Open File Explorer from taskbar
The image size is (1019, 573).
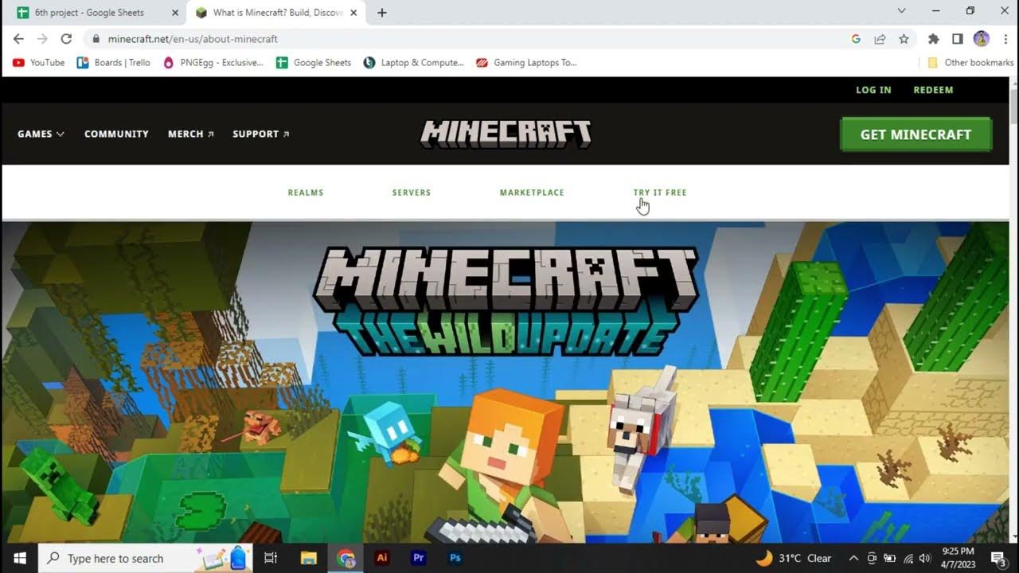tap(308, 558)
